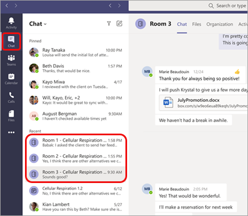Open the Calendar icon in sidebar
Image resolution: width=248 pixels, height=216 pixels.
(11, 79)
